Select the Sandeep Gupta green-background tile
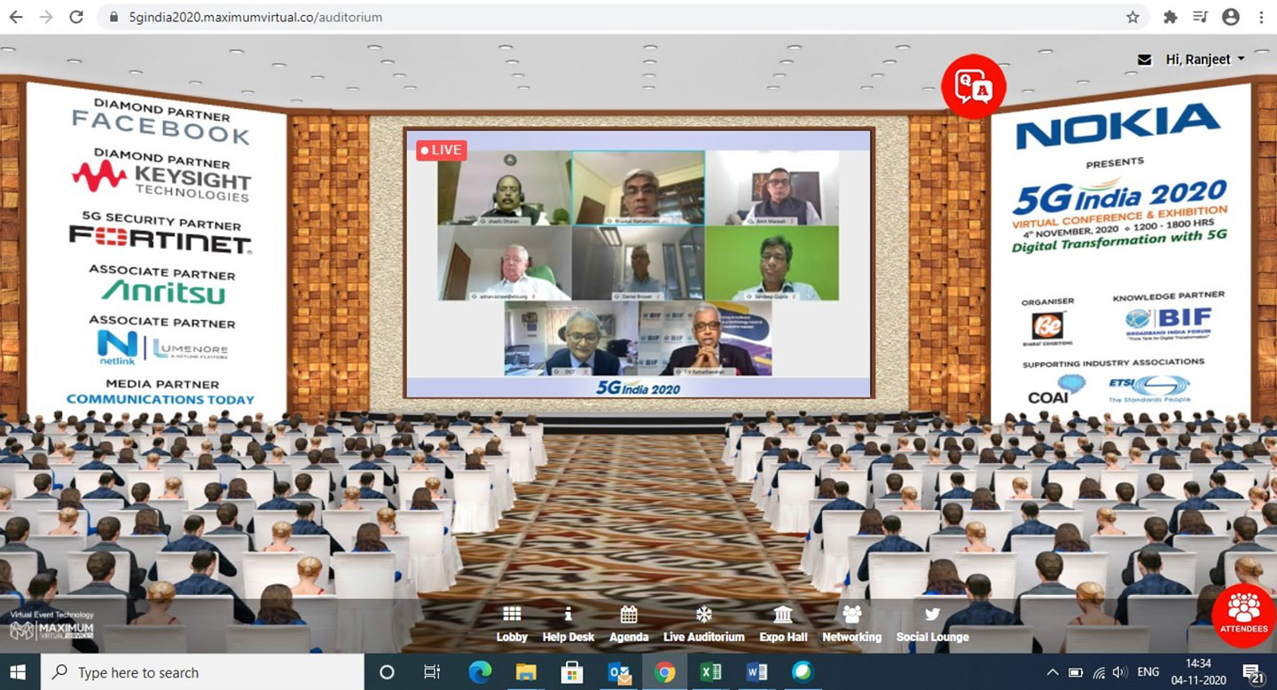The height and width of the screenshot is (690, 1277). point(772,263)
